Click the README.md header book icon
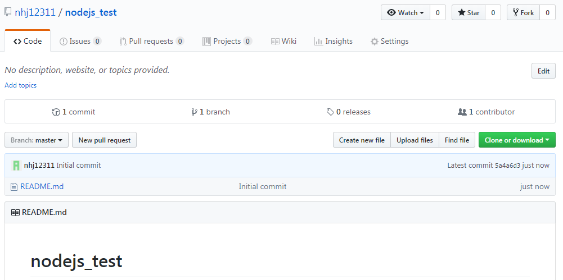Viewport: 563px width, 280px height. pos(15,213)
